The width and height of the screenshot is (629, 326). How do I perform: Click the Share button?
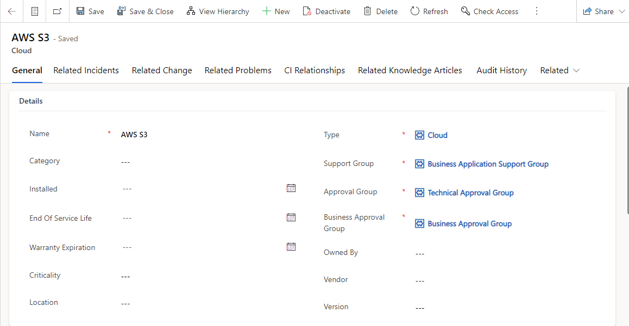(x=599, y=11)
